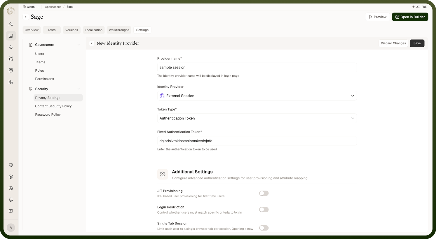This screenshot has width=436, height=239.
Task: Open the gear settings icon in left sidebar
Action: [11, 188]
